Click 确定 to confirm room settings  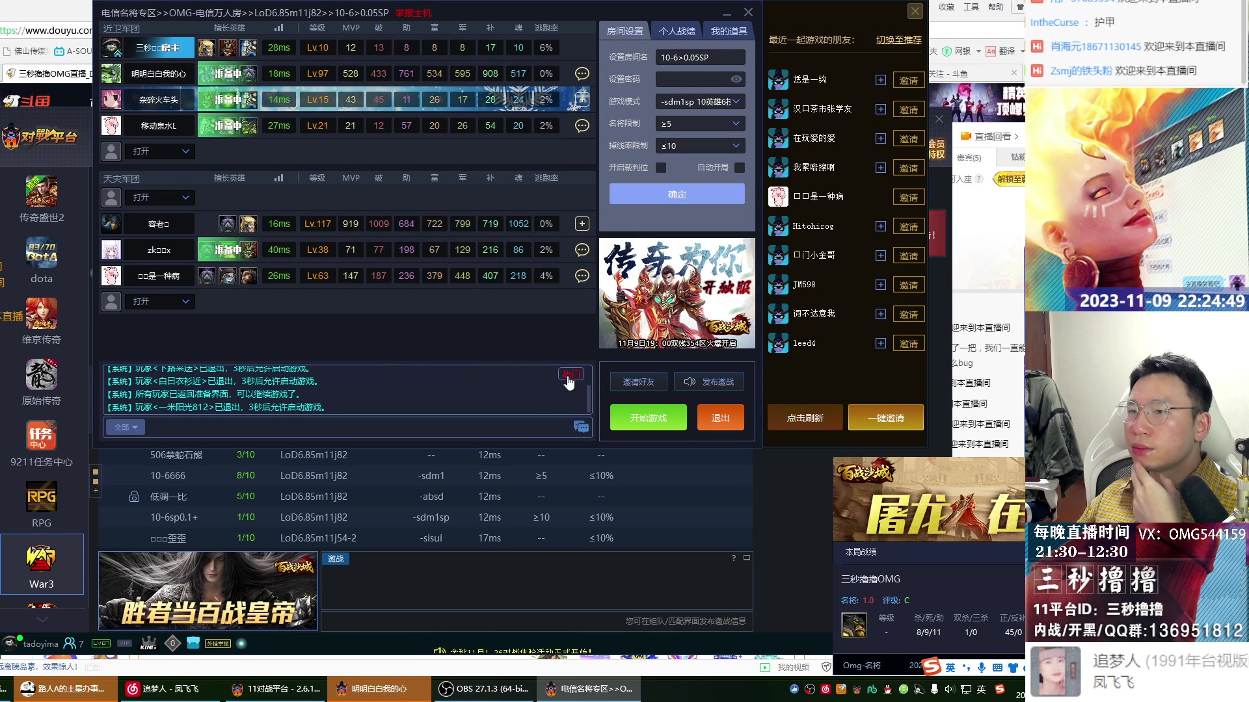click(677, 194)
